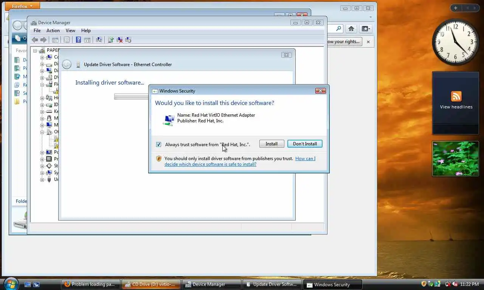Click the Firefox Home button
484x290 pixels.
[x=351, y=29]
